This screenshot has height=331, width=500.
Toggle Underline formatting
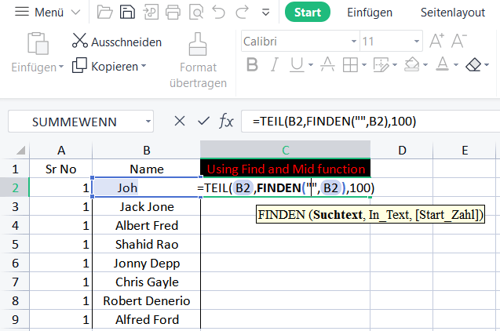tap(297, 64)
